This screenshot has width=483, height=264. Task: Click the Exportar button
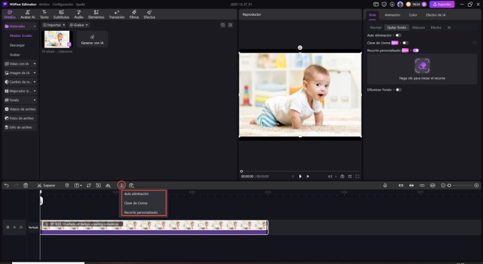[441, 4]
